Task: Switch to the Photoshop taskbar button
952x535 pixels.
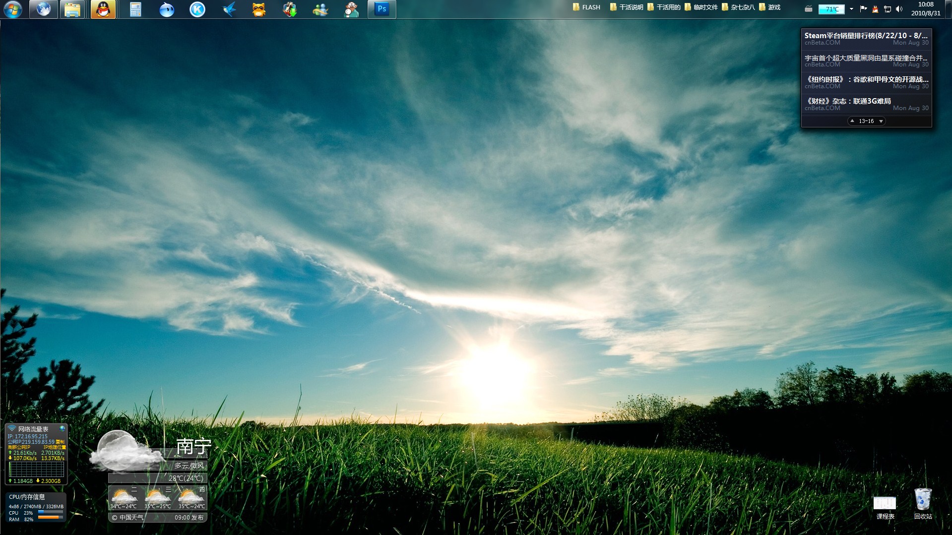Action: pyautogui.click(x=381, y=9)
